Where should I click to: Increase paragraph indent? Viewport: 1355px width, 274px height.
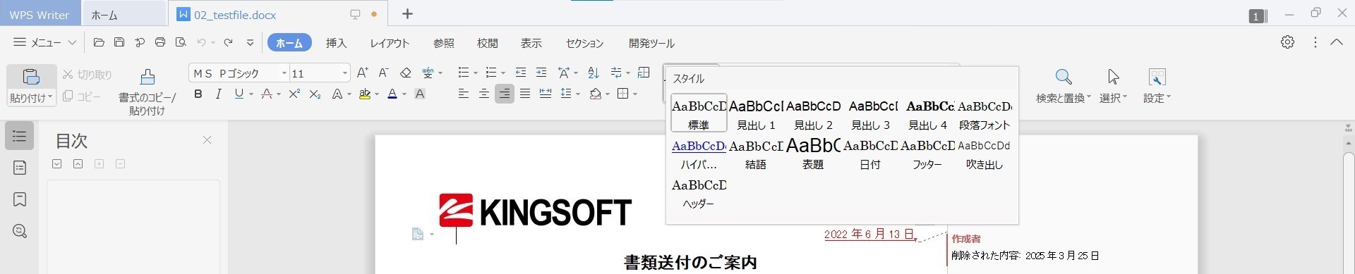coord(541,73)
